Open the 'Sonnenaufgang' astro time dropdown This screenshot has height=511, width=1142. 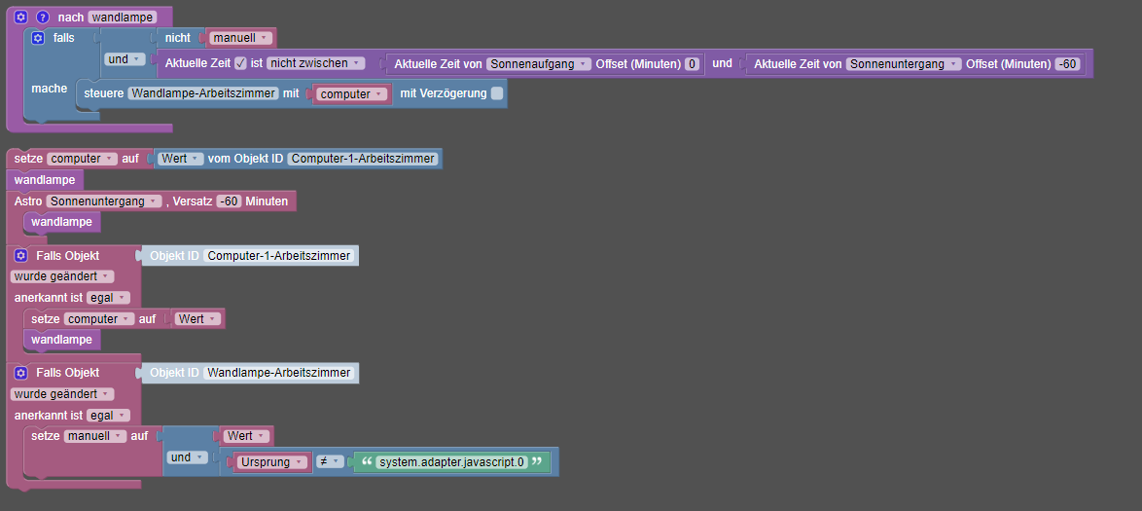click(539, 64)
